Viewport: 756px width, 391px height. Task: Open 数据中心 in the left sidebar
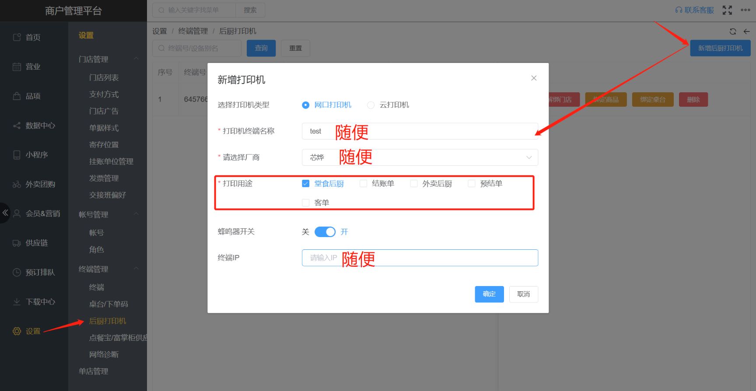click(40, 126)
